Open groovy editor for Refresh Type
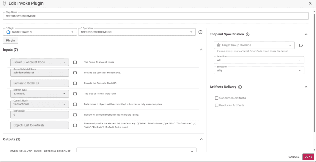 coord(75,94)
